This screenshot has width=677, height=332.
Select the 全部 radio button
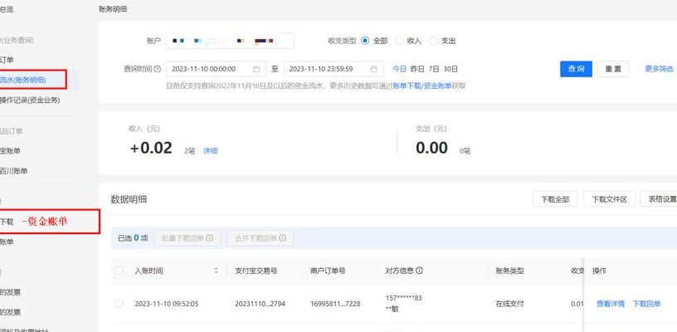pyautogui.click(x=365, y=41)
